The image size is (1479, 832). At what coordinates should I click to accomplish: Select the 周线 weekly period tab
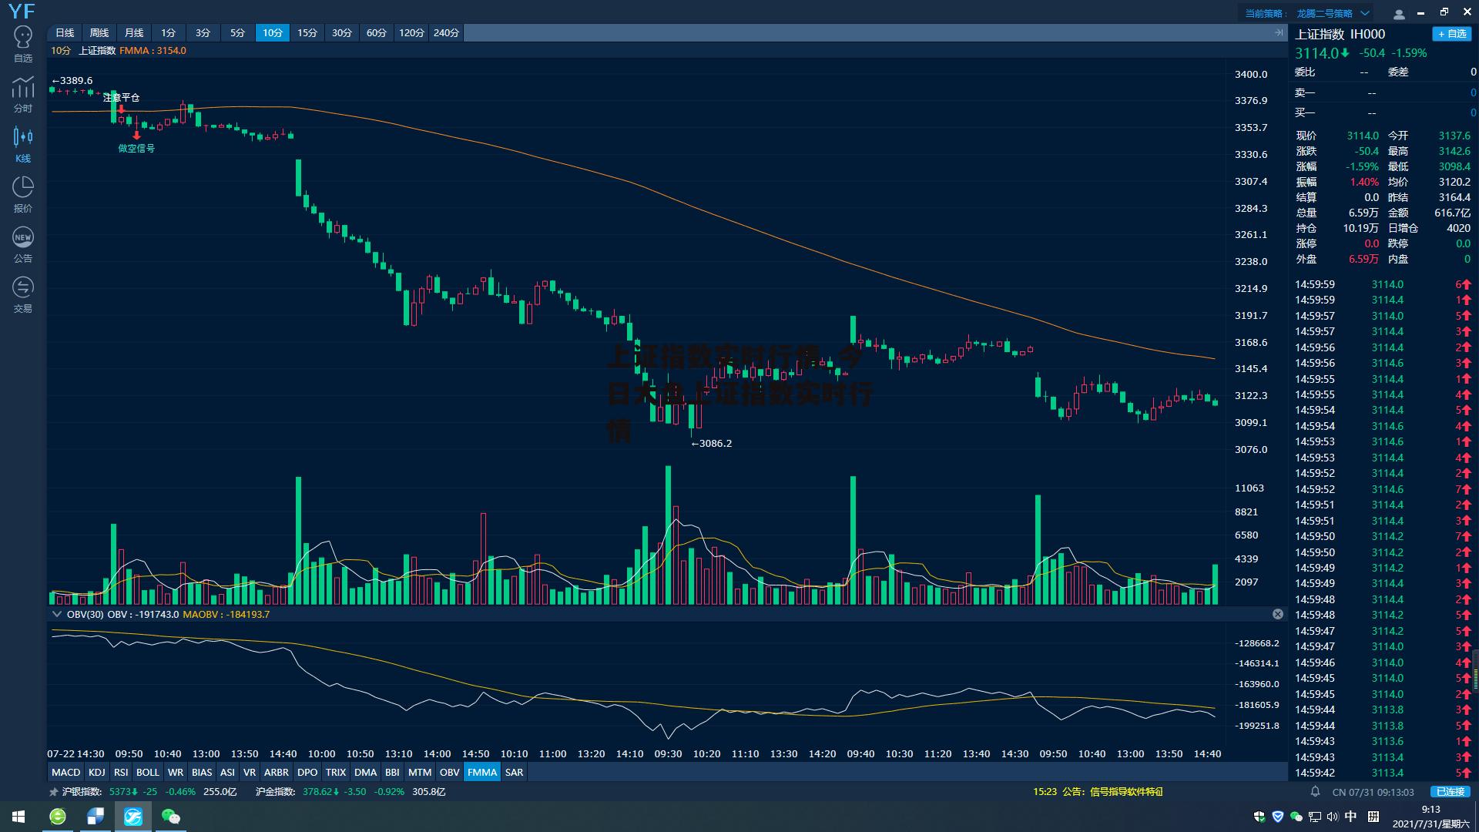point(99,32)
